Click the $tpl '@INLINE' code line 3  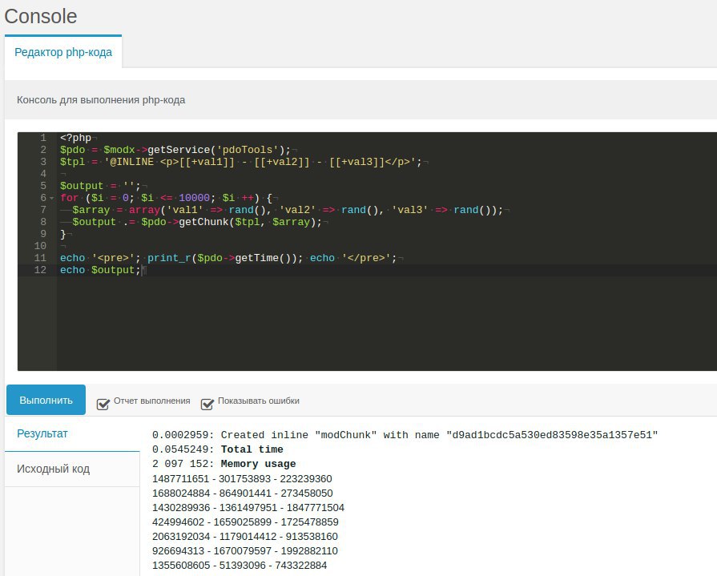[x=241, y=162]
